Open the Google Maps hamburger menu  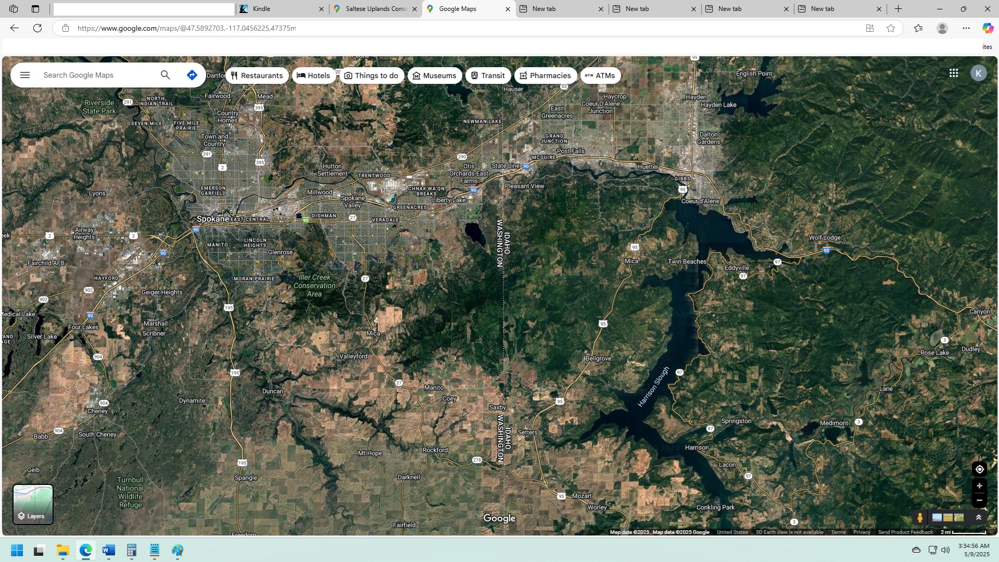(24, 75)
